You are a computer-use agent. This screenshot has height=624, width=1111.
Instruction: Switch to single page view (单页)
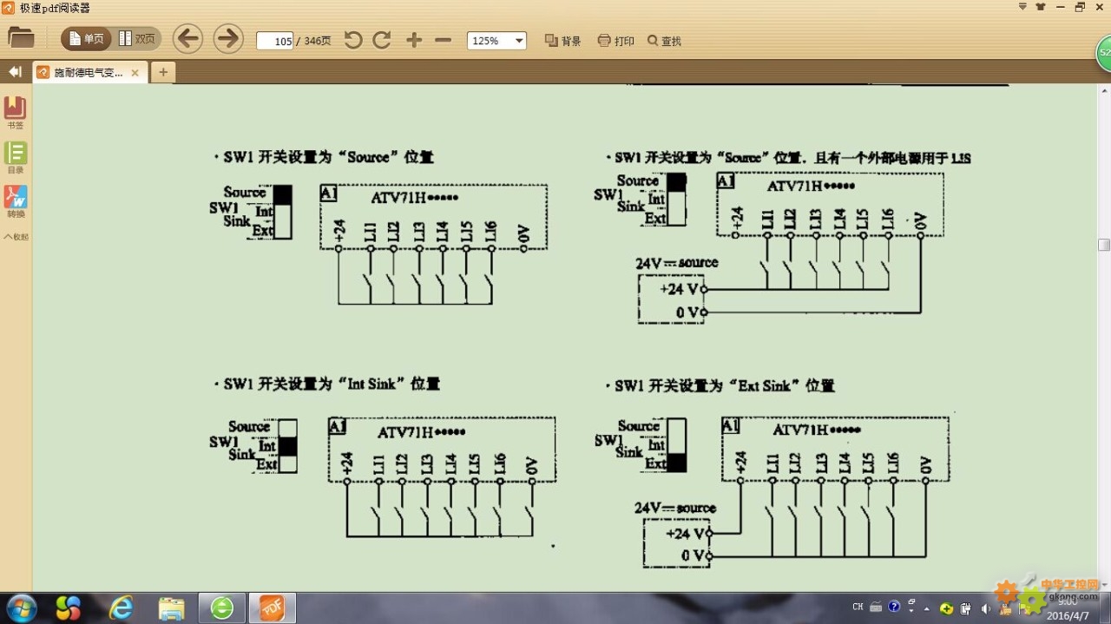click(x=87, y=39)
